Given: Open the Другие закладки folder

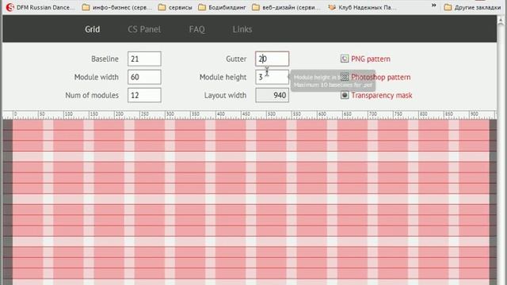Looking at the screenshot, I should [472, 7].
